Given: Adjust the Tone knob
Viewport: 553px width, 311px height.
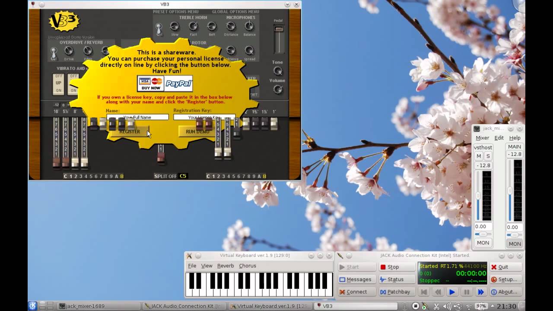Looking at the screenshot, I should tap(278, 71).
